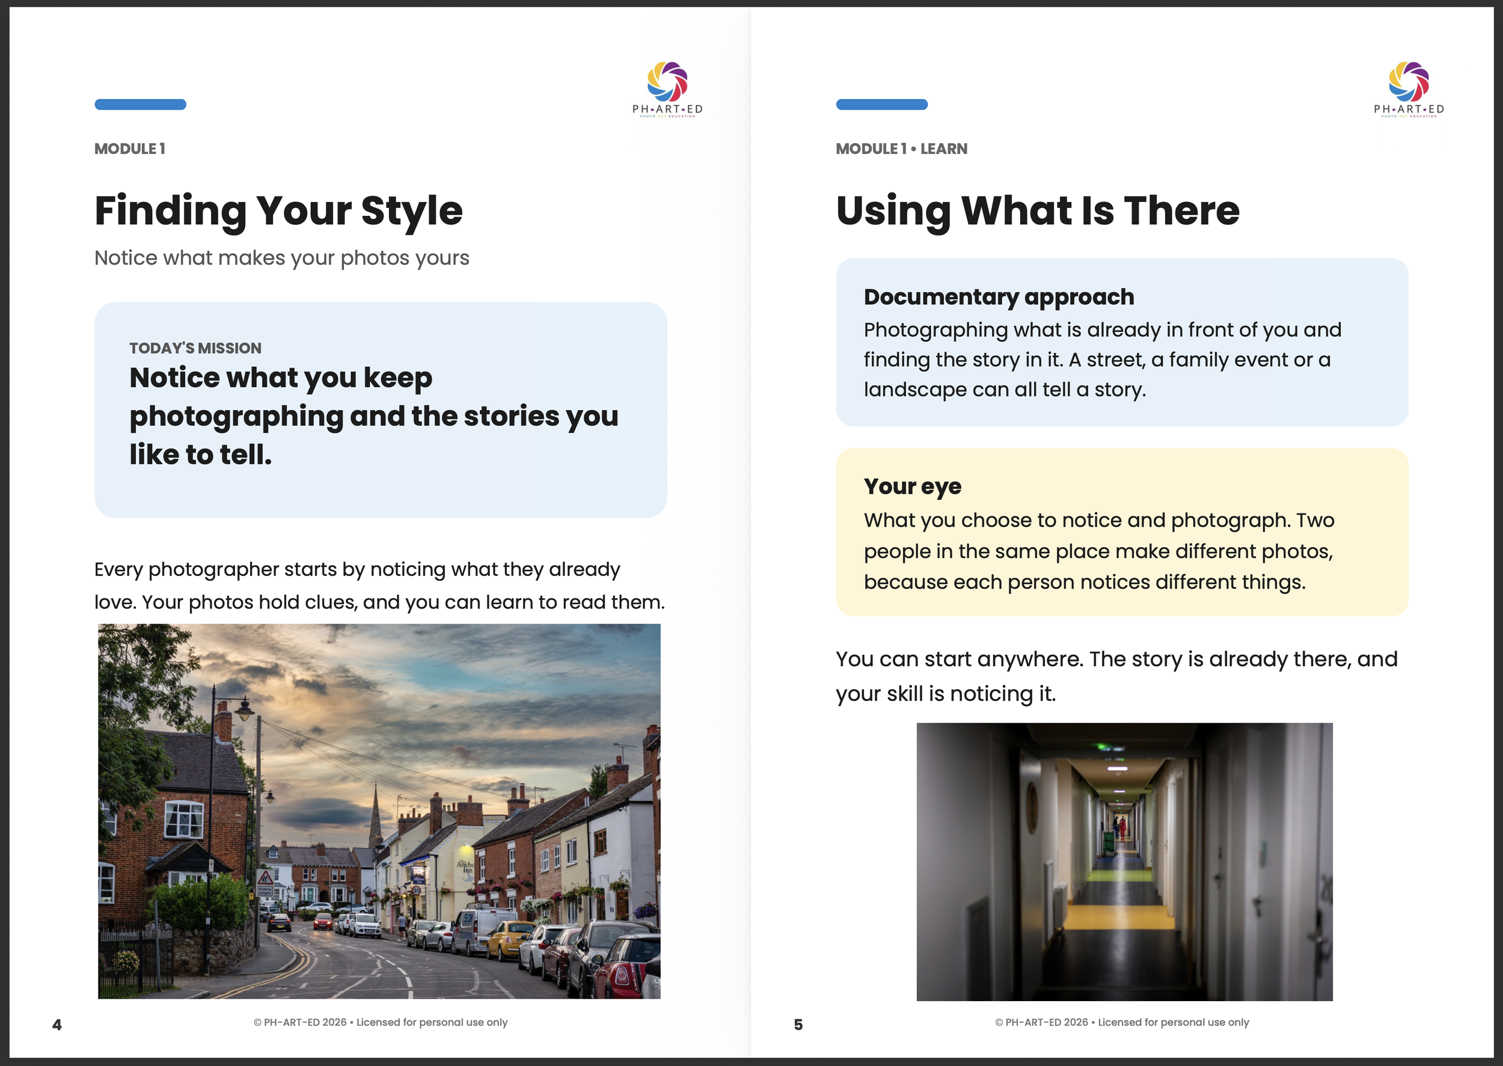Viewport: 1503px width, 1066px height.
Task: Click the 'What you choose to notice' description
Action: (x=1099, y=551)
